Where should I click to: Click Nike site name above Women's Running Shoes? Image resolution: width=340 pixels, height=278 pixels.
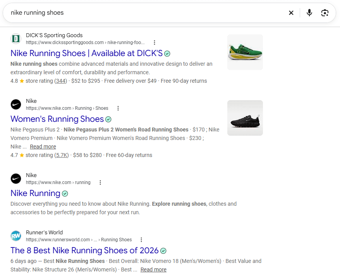[x=31, y=101]
